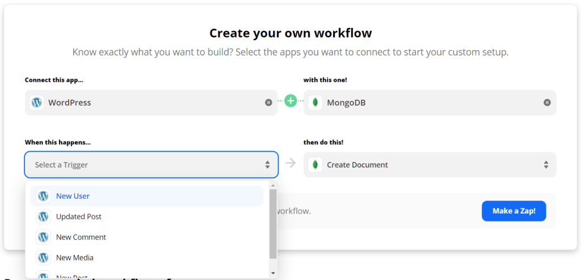Click the WordPress icon next to New Media
581x280 pixels.
(43, 257)
